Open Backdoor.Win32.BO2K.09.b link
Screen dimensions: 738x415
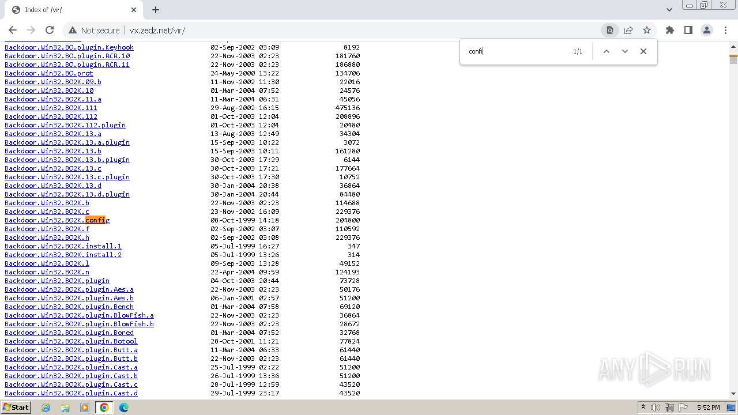coord(53,82)
